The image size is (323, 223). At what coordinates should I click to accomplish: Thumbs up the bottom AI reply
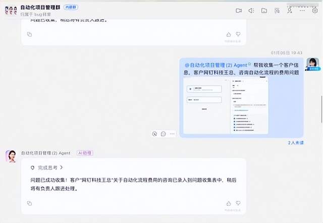tap(229, 203)
